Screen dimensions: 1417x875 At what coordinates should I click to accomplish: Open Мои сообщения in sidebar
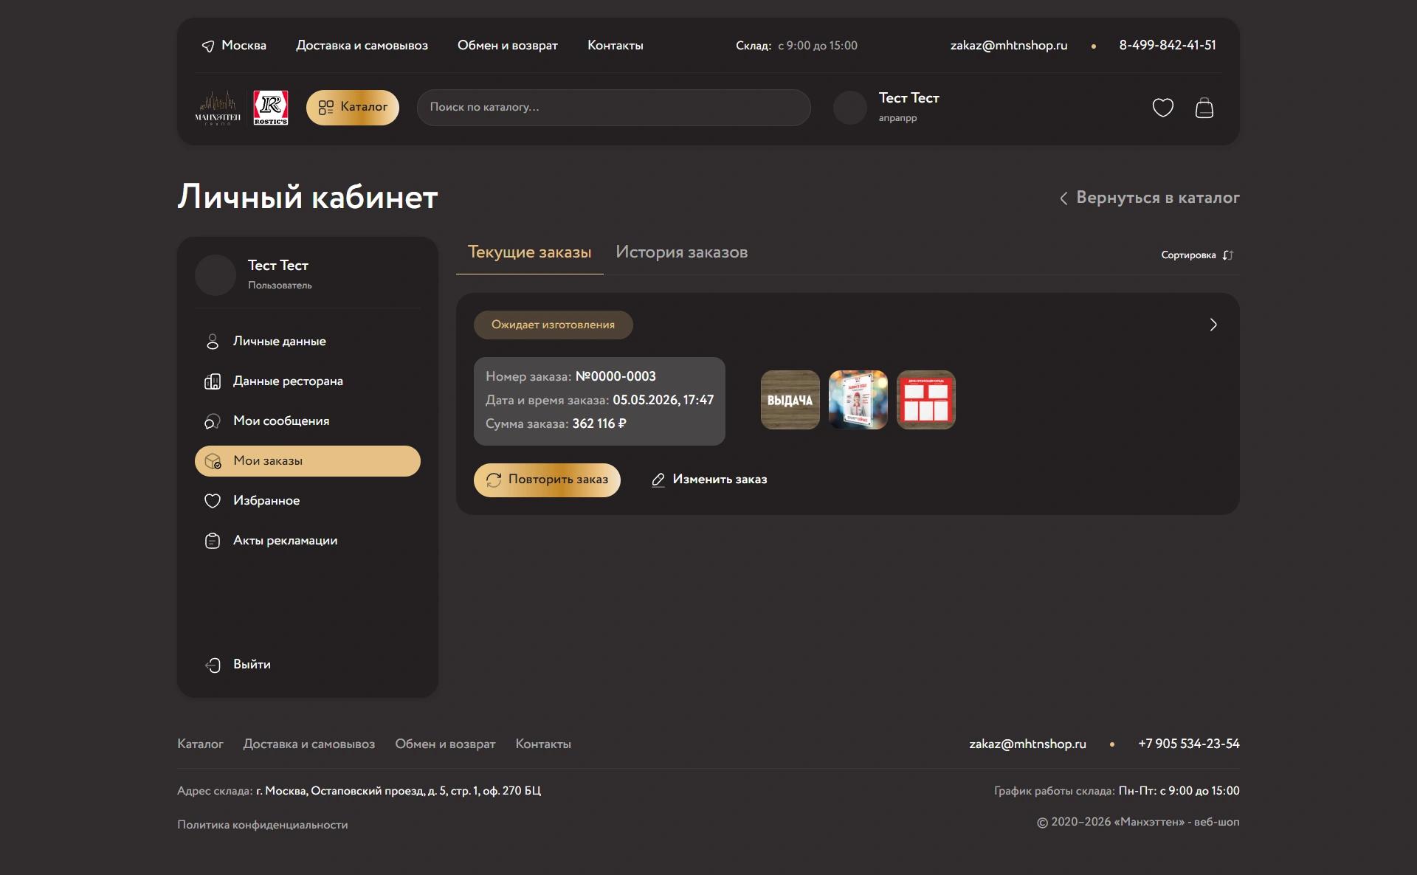click(308, 421)
